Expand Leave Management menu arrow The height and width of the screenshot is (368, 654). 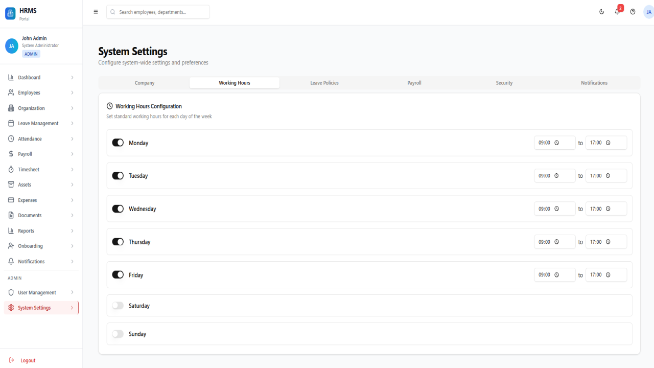tap(72, 124)
